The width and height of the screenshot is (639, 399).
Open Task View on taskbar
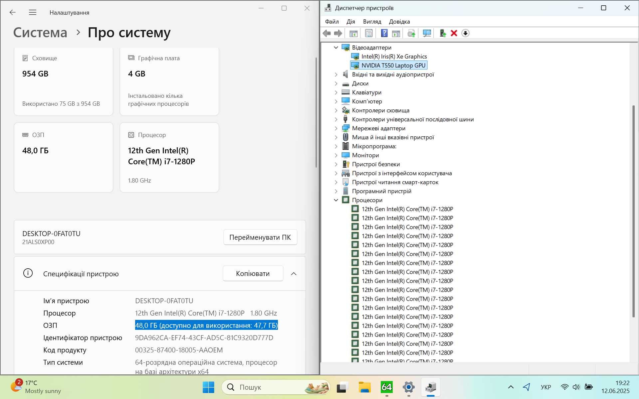(342, 387)
